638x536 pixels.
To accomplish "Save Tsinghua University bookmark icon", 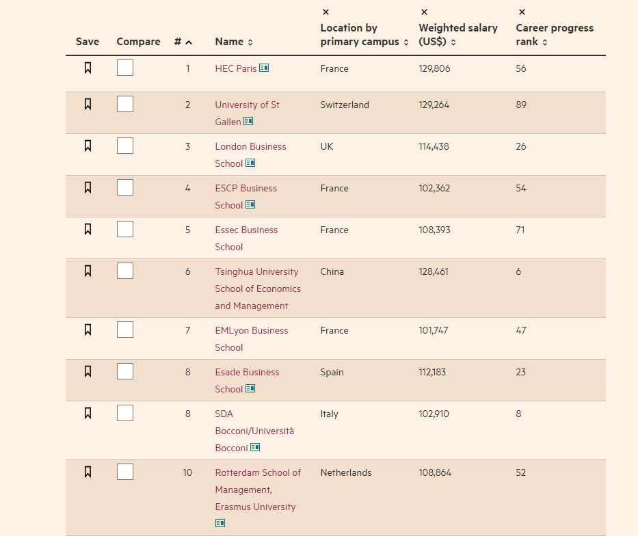I will click(88, 271).
